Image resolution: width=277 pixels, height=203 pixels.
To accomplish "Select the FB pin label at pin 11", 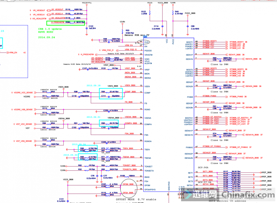I will [145, 103].
